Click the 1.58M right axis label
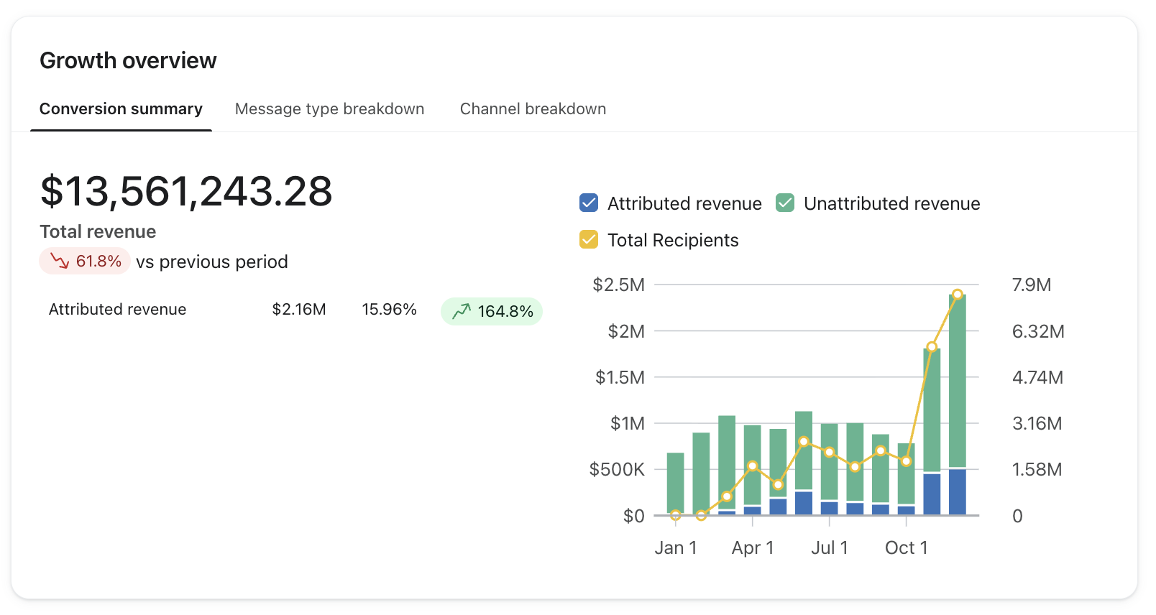This screenshot has height=615, width=1156. pos(1037,470)
